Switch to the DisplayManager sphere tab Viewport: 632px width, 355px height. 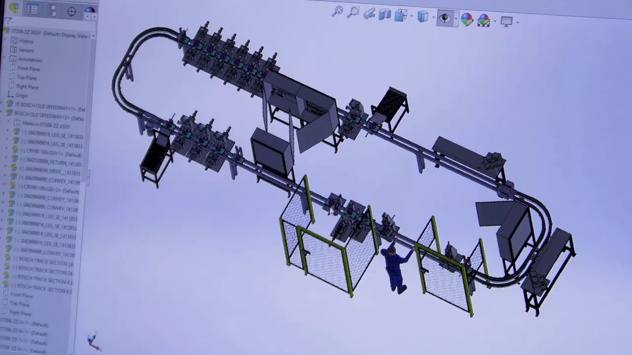89,11
